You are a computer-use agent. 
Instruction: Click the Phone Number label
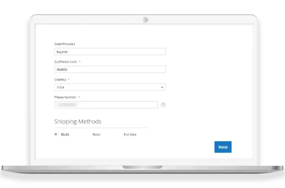point(65,97)
